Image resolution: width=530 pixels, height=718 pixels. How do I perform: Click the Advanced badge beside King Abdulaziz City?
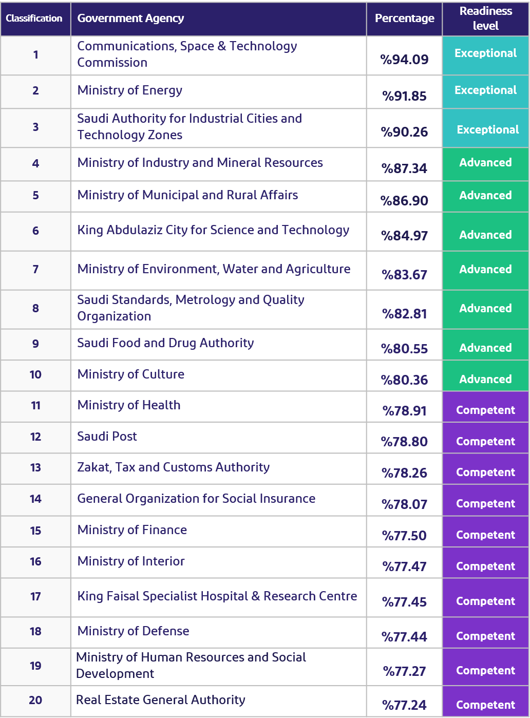coord(485,235)
